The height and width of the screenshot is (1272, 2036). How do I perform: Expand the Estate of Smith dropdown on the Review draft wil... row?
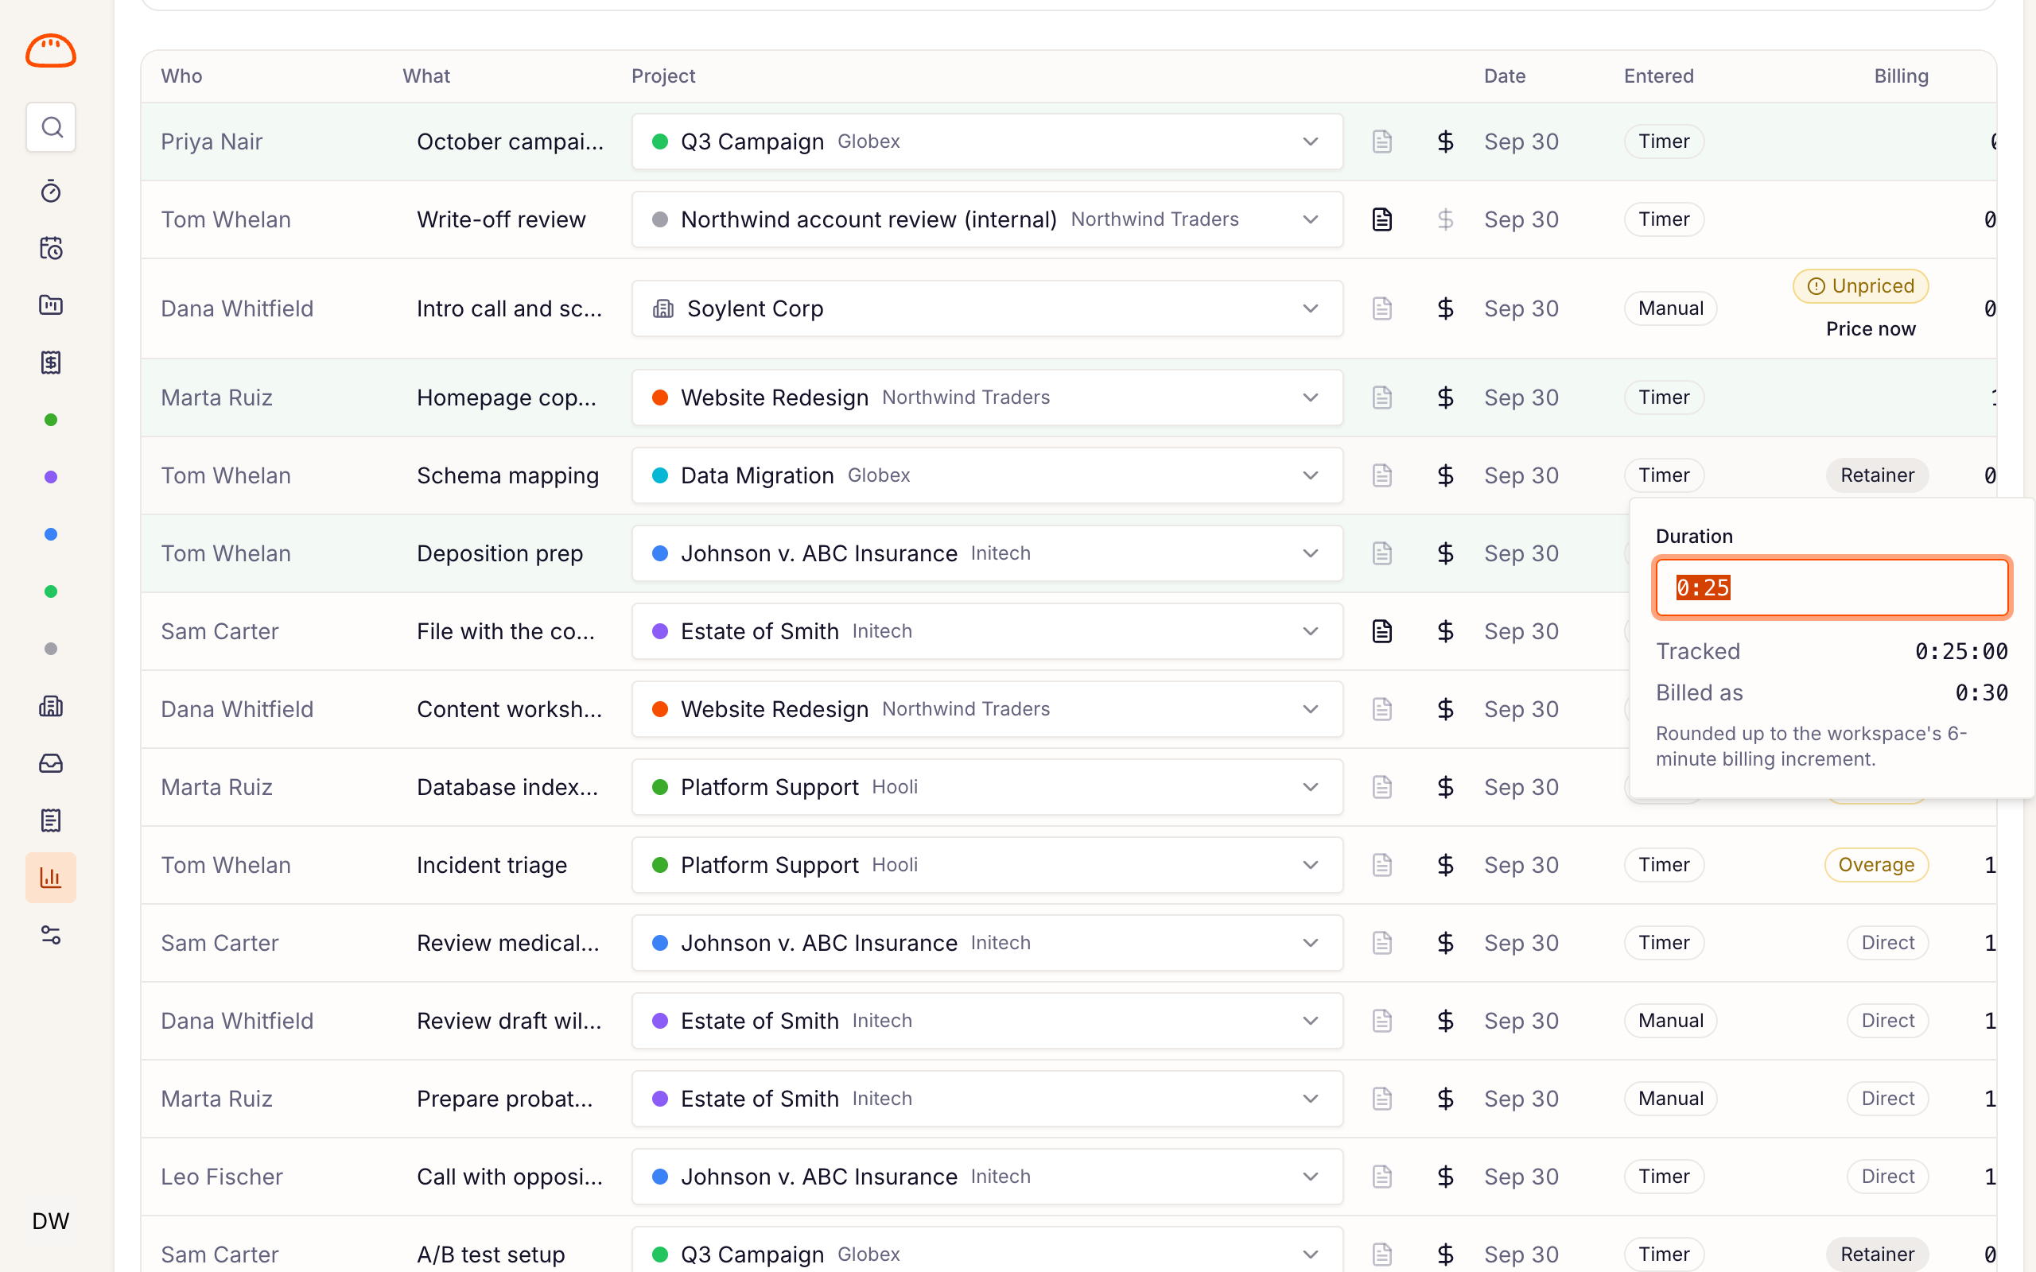point(987,1021)
